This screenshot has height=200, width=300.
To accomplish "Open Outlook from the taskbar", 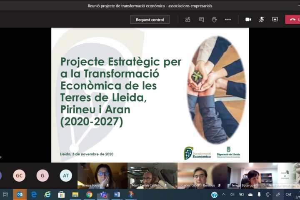I will 20,195.
